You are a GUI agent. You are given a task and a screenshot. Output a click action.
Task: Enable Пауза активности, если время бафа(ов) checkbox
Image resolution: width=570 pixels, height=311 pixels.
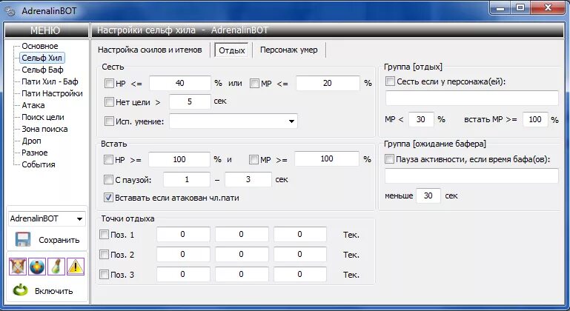coord(389,158)
